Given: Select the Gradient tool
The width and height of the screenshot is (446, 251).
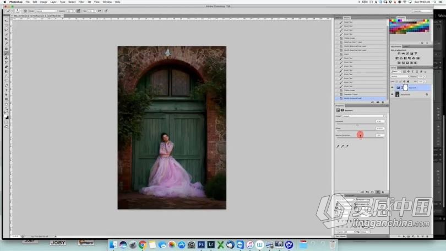Looking at the screenshot, I should (x=6, y=72).
